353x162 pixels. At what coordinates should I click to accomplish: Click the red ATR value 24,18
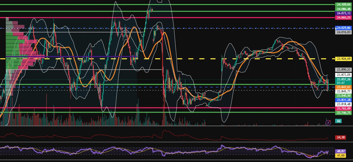[x=340, y=138]
